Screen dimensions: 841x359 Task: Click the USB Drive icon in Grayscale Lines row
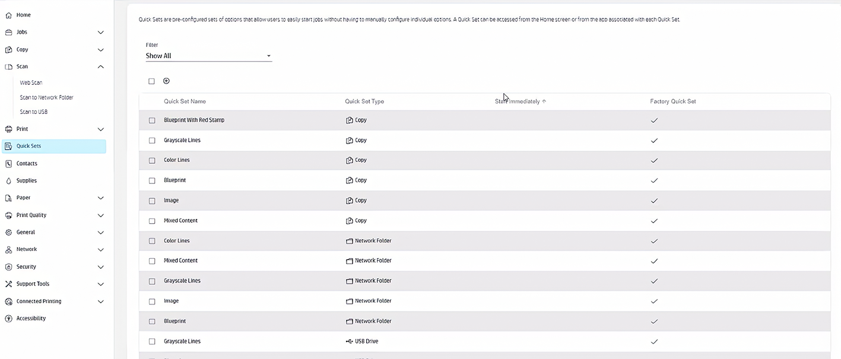[350, 341]
